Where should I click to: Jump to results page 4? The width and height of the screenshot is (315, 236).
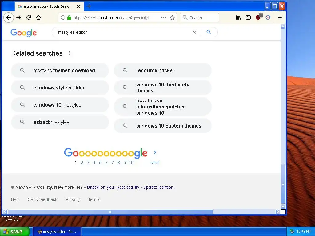tap(94, 163)
